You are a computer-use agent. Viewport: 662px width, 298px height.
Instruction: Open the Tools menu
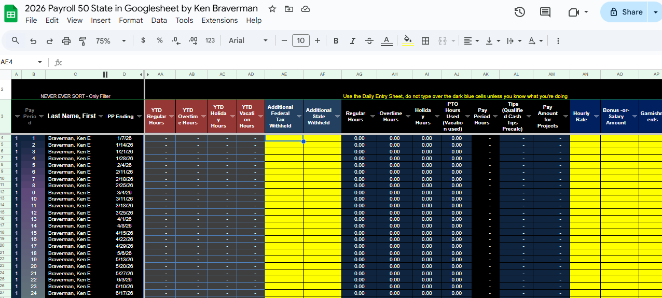[x=184, y=20]
